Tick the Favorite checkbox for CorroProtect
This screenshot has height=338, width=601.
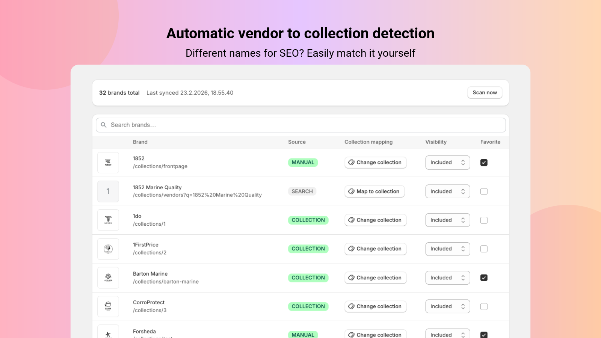484,306
